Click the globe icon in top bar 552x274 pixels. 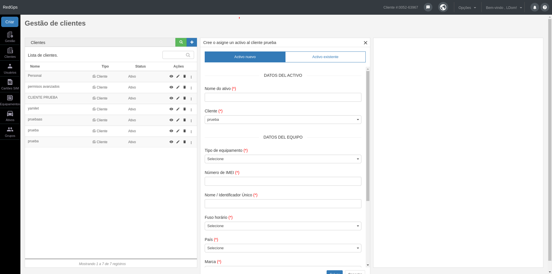click(443, 7)
